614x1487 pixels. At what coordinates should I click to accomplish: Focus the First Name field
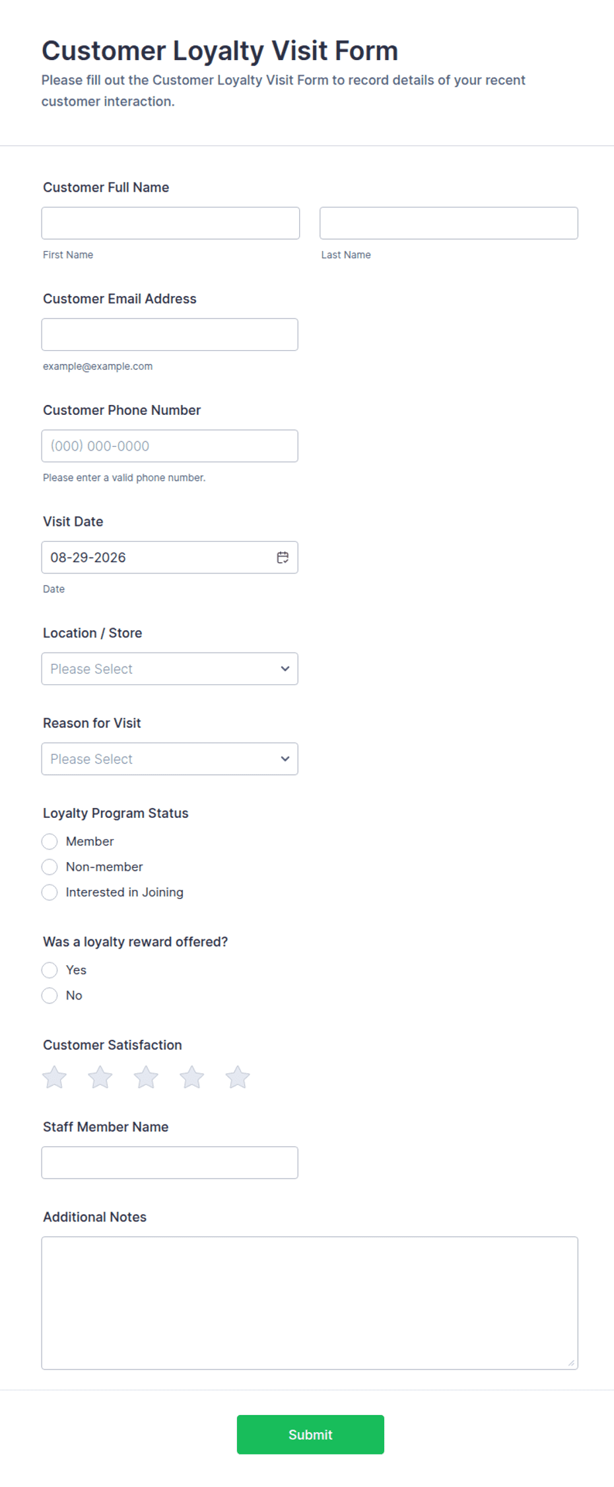coord(170,223)
